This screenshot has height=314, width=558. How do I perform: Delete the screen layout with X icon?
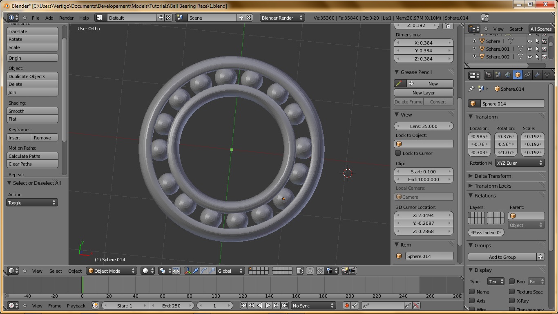[x=169, y=18]
